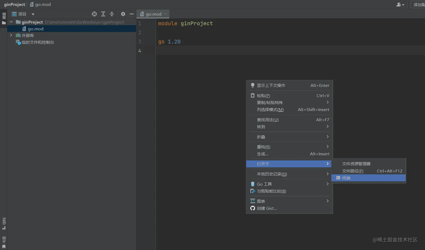Click 'module ginProject' line in editor
Viewport: 425px width, 250px height.
[x=185, y=23]
